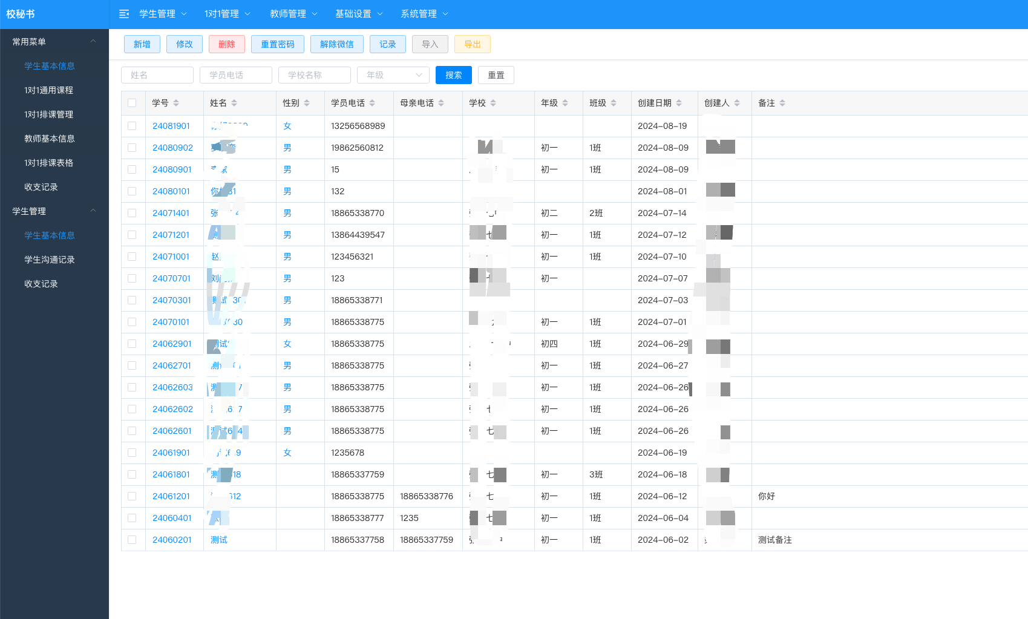Sort by 学号 column arrows
Image resolution: width=1028 pixels, height=619 pixels.
pyautogui.click(x=176, y=103)
